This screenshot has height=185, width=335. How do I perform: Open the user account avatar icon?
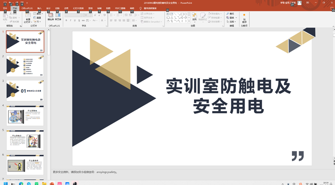click(x=300, y=3)
